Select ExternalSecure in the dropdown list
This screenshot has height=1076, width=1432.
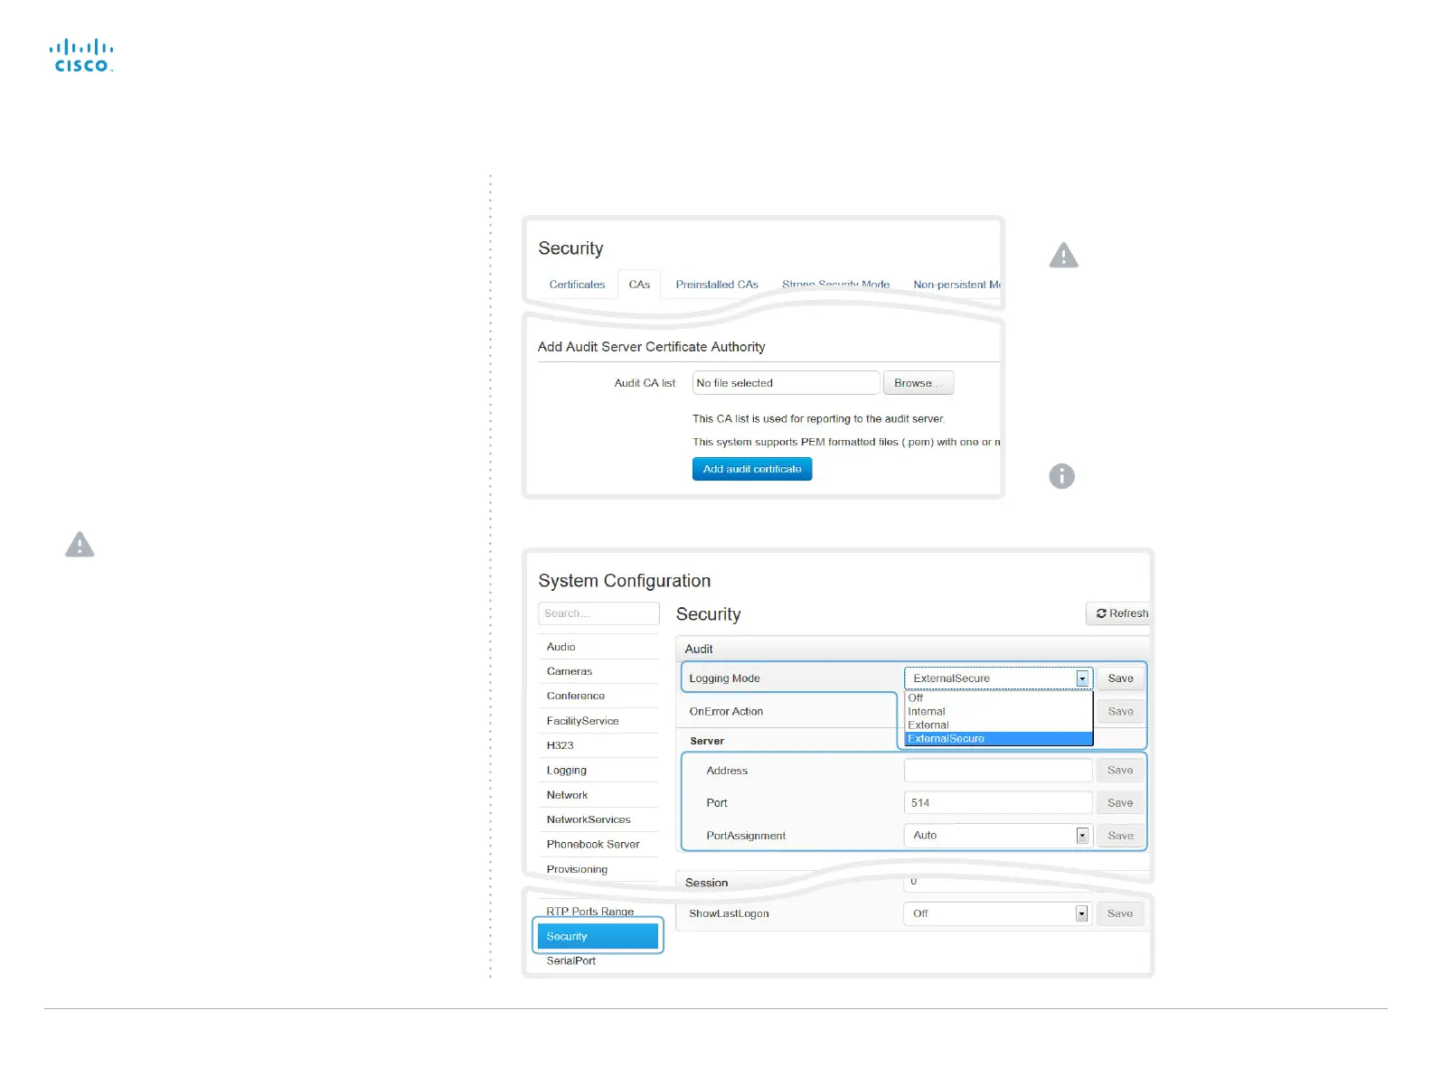pyautogui.click(x=998, y=739)
